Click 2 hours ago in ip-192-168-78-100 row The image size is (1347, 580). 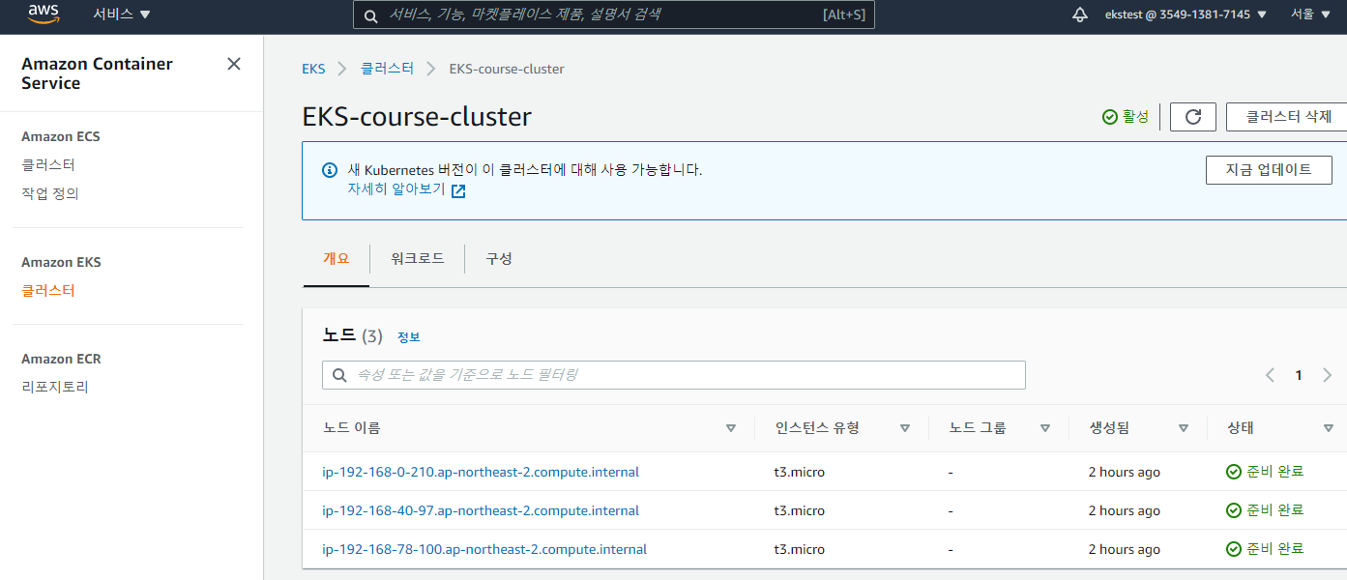(x=1124, y=549)
